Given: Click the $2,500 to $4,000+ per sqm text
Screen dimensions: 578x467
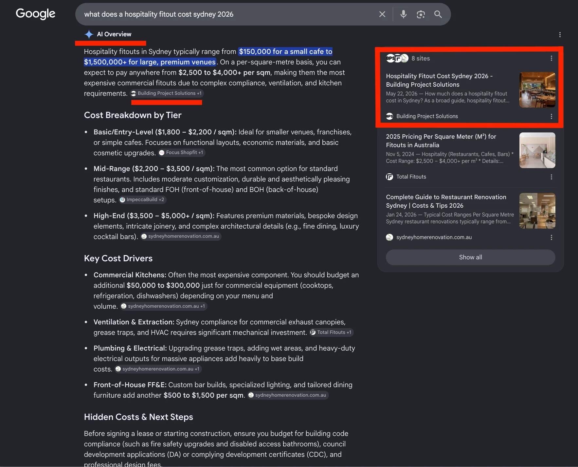Looking at the screenshot, I should click(225, 73).
